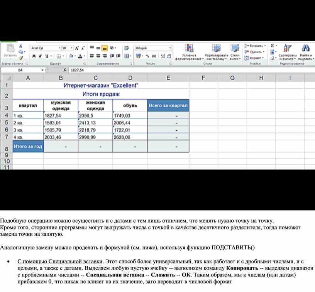Toggle italic formatting (К)

[40, 56]
